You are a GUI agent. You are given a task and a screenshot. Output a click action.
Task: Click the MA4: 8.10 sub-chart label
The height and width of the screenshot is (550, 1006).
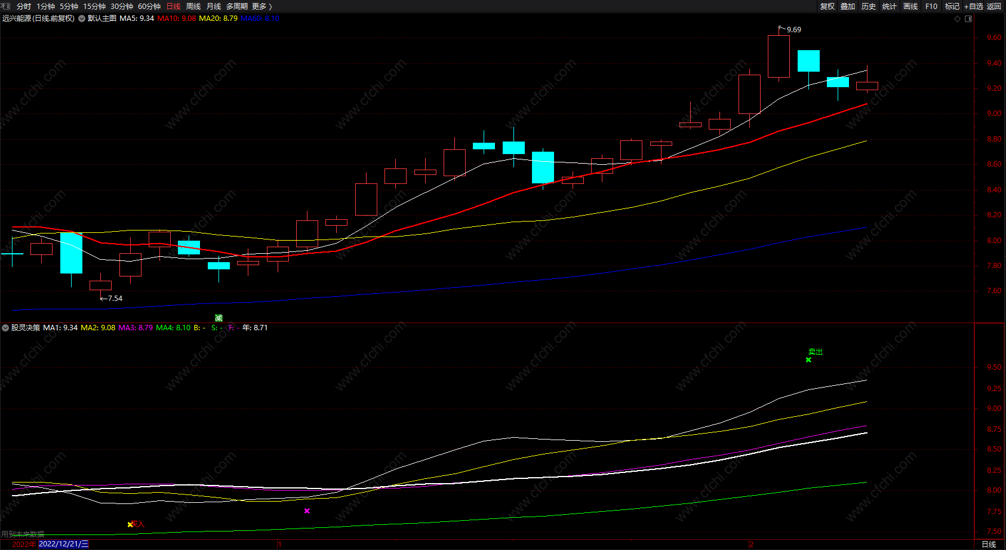(x=173, y=328)
